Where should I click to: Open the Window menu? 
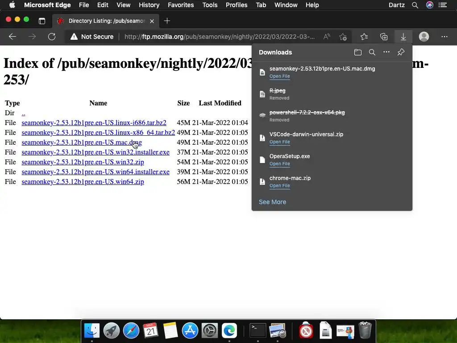286,5
